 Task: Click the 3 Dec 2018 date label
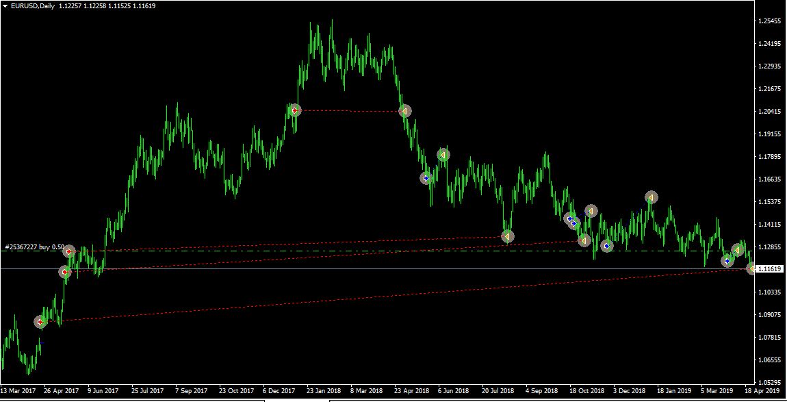(x=630, y=390)
